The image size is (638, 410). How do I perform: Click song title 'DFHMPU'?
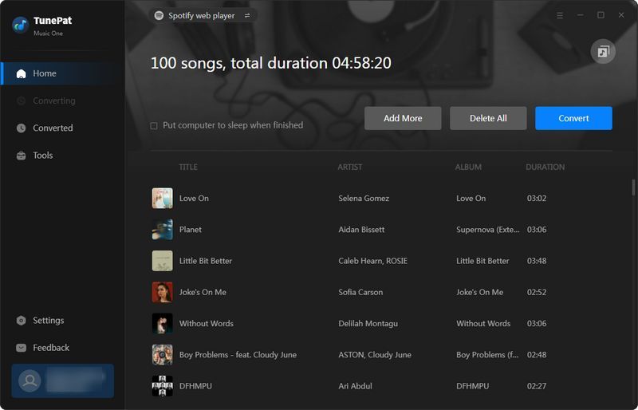click(195, 386)
